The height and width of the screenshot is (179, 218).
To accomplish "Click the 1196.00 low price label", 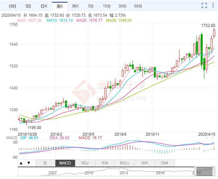I will click(35, 127).
